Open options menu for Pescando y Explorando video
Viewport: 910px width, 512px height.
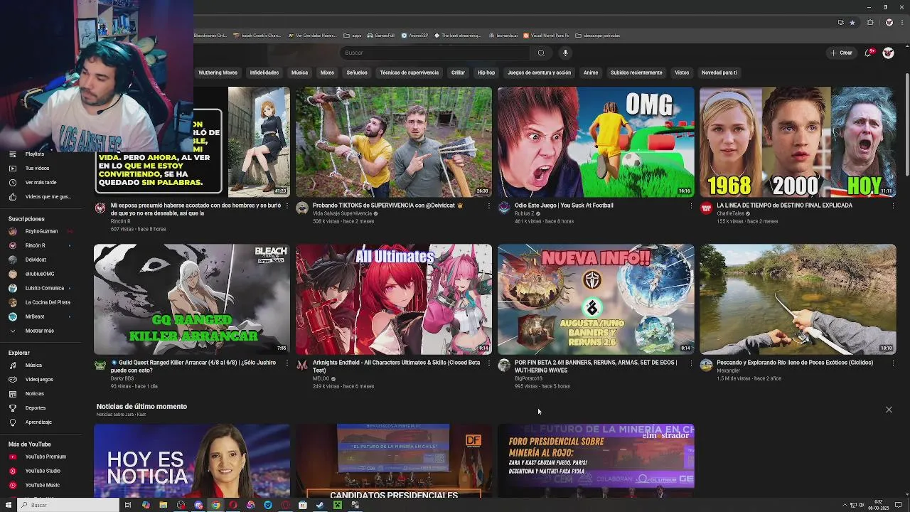[892, 363]
